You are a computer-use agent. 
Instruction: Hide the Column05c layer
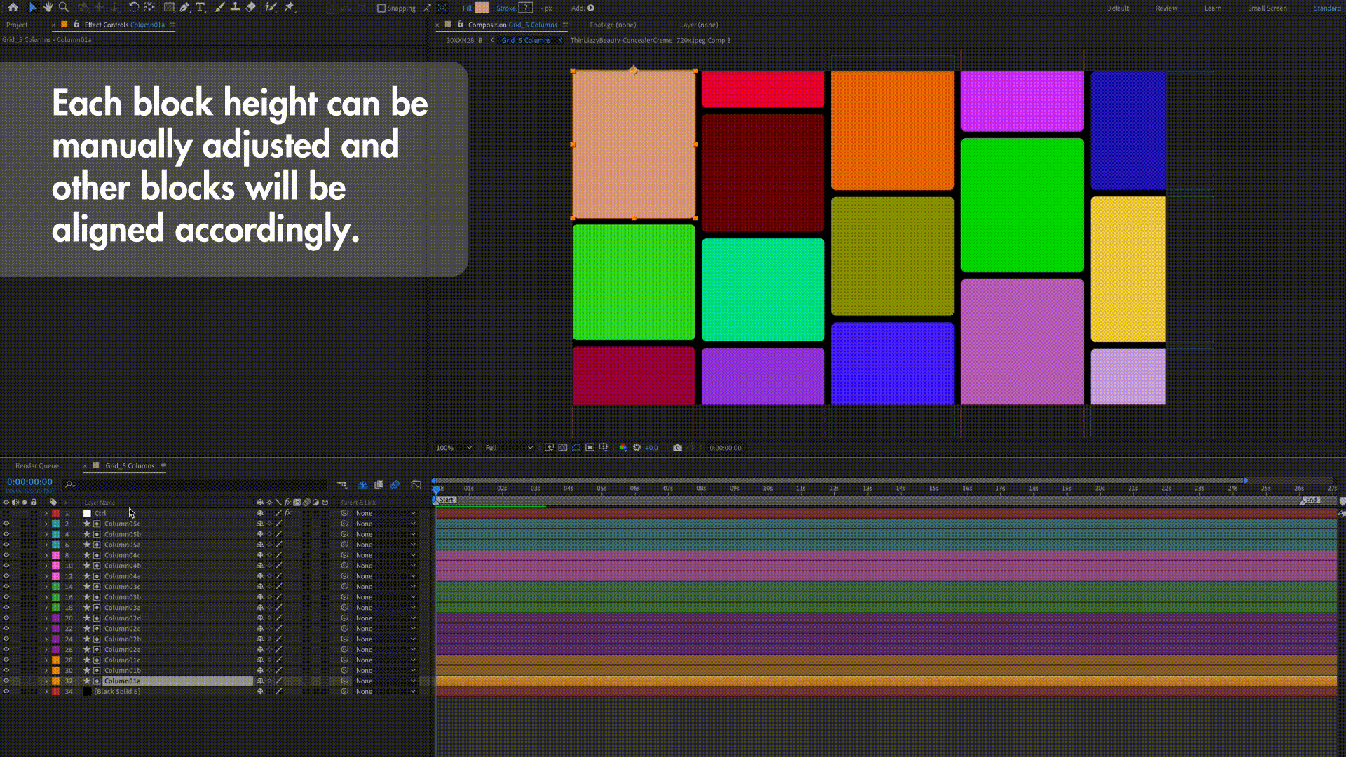pos(6,524)
